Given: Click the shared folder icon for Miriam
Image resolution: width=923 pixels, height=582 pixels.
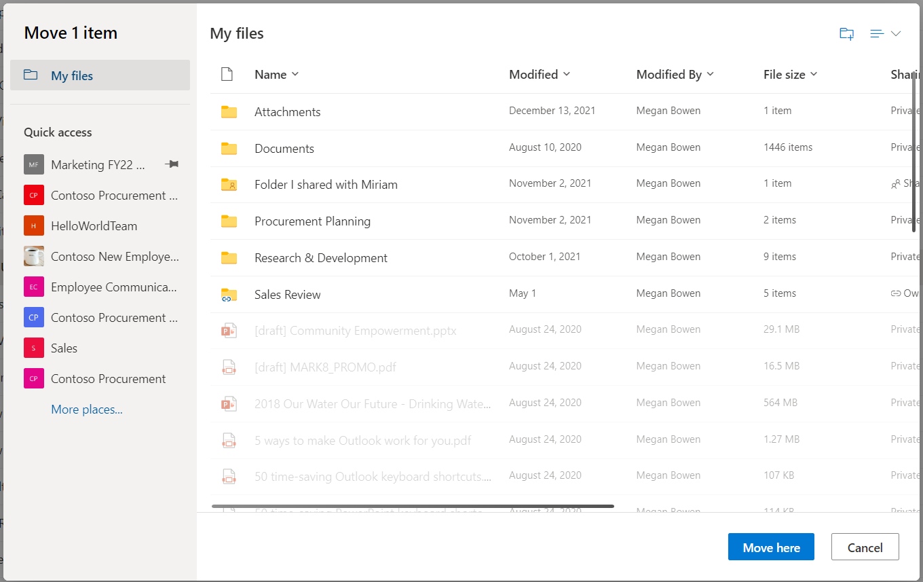Looking at the screenshot, I should pyautogui.click(x=229, y=185).
